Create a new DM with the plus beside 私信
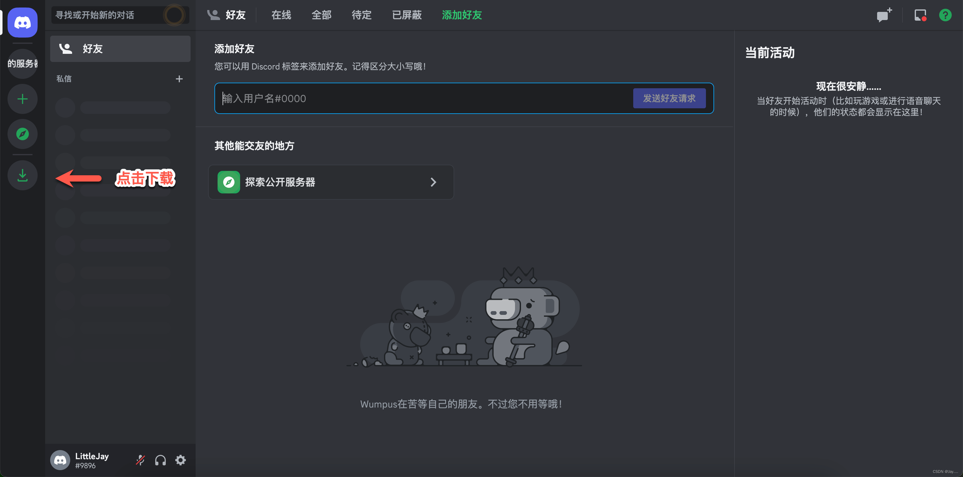This screenshot has height=477, width=963. 179,79
